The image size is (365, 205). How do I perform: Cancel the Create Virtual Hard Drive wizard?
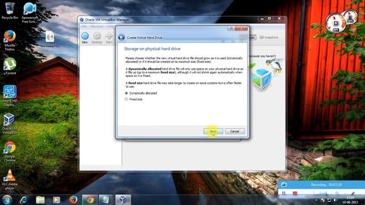click(234, 132)
